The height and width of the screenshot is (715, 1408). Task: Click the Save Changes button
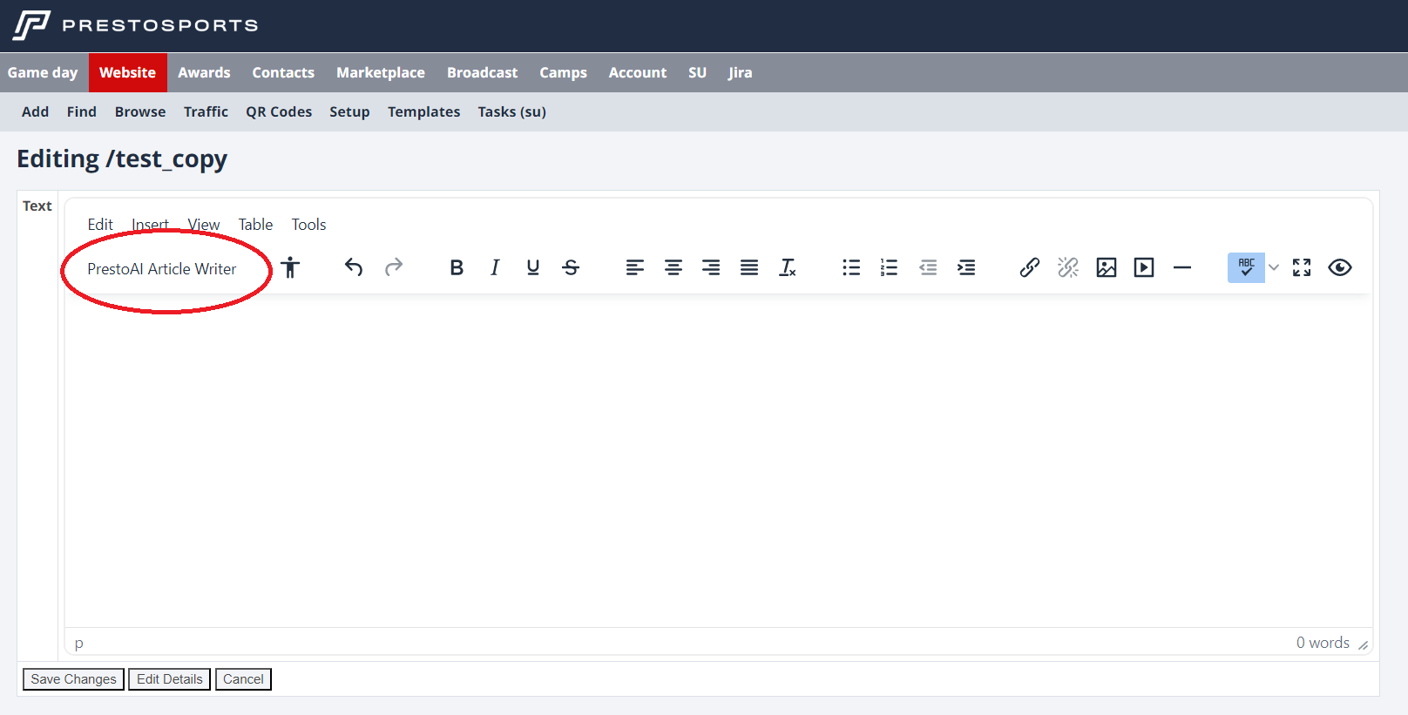pos(73,679)
